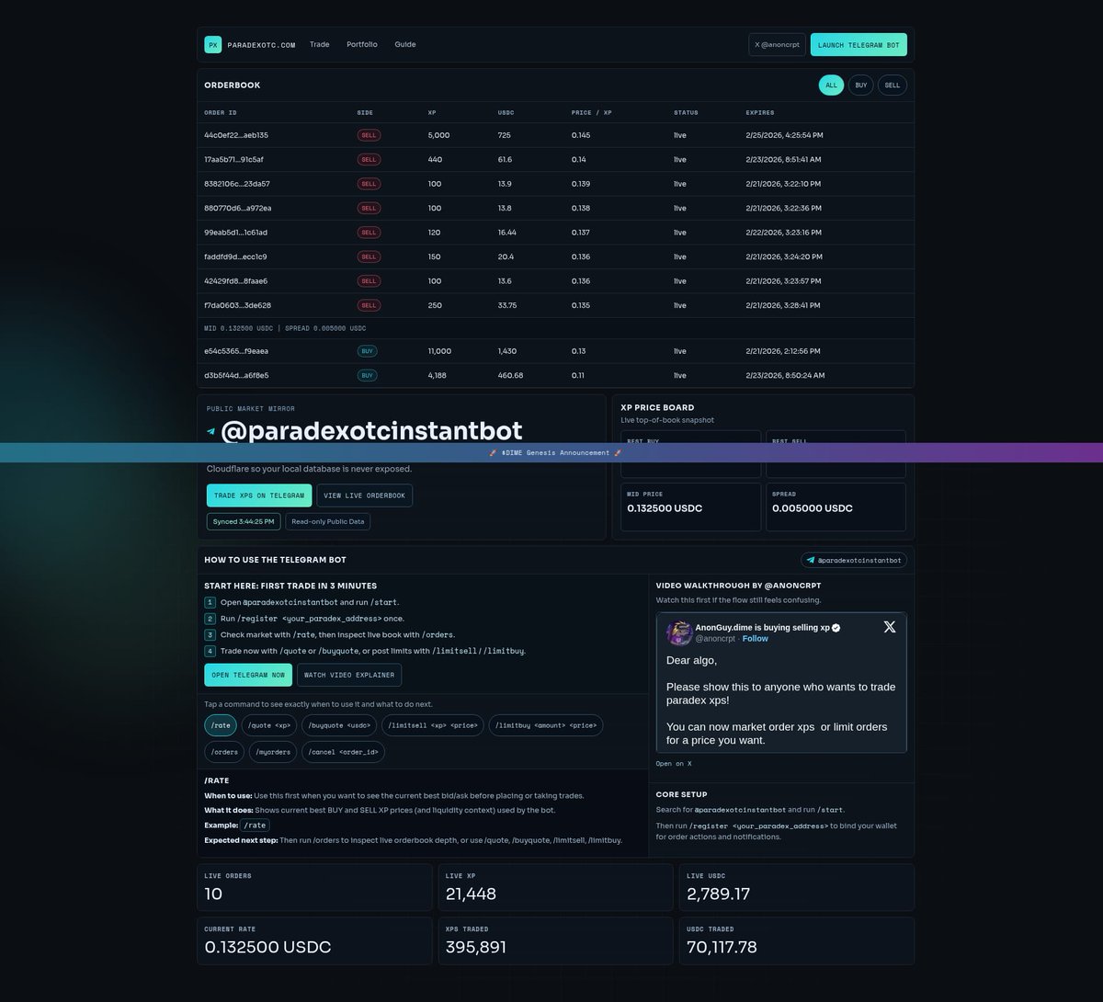Click BUY badge on order d3b5f44d...a6f8e5
Viewport: 1103px width, 1002px height.
pos(367,375)
